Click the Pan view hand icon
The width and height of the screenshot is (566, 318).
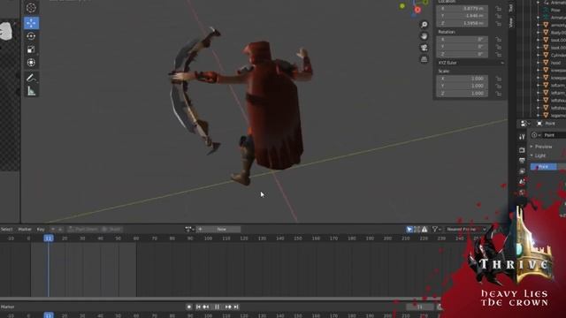pos(424,36)
